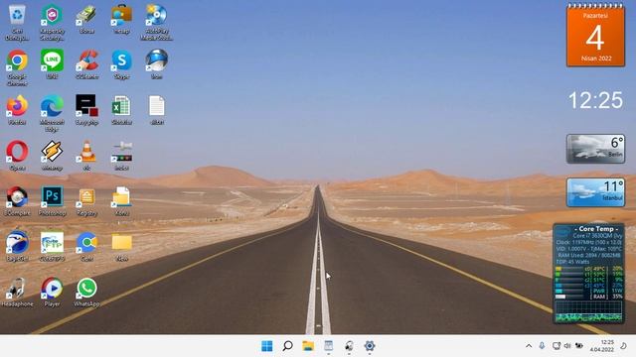
Task: Open the network tray icon
Action: pos(556,346)
